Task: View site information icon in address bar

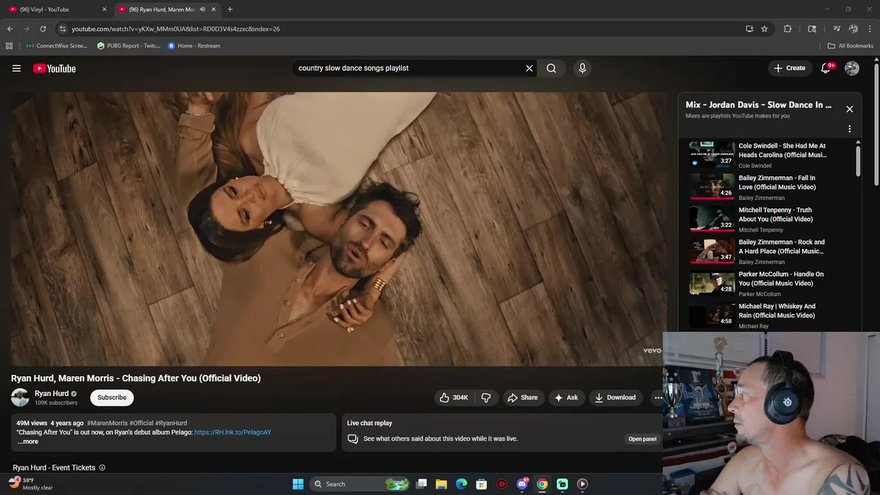Action: point(63,29)
